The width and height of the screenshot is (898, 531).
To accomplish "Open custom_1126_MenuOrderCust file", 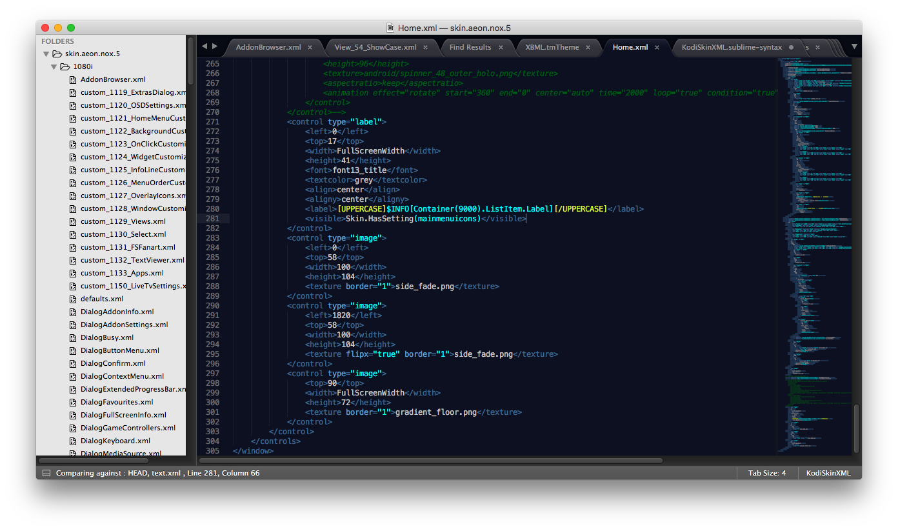I will [133, 183].
